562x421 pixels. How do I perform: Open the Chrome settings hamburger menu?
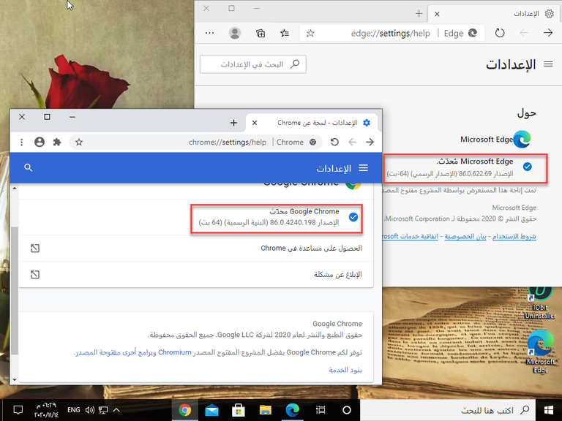(x=364, y=167)
